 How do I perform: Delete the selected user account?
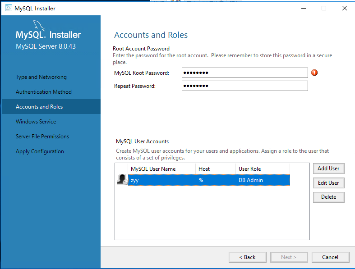(x=329, y=197)
